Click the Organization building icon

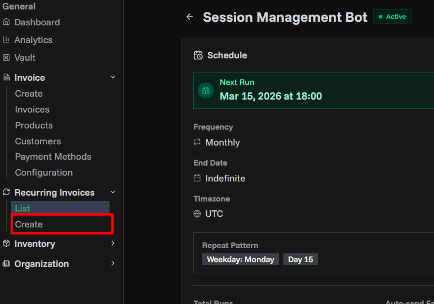(6, 264)
